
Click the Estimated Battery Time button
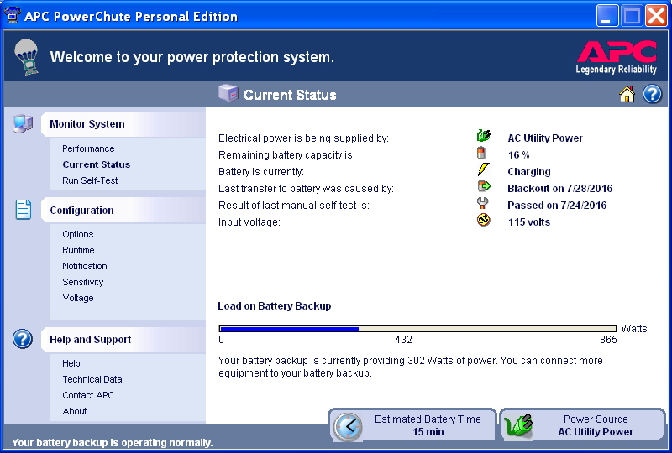click(412, 425)
